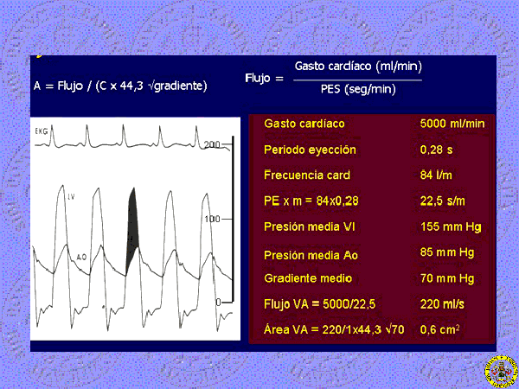Click the 'EKG' trace label
Image resolution: width=519 pixels, height=389 pixels.
point(41,131)
